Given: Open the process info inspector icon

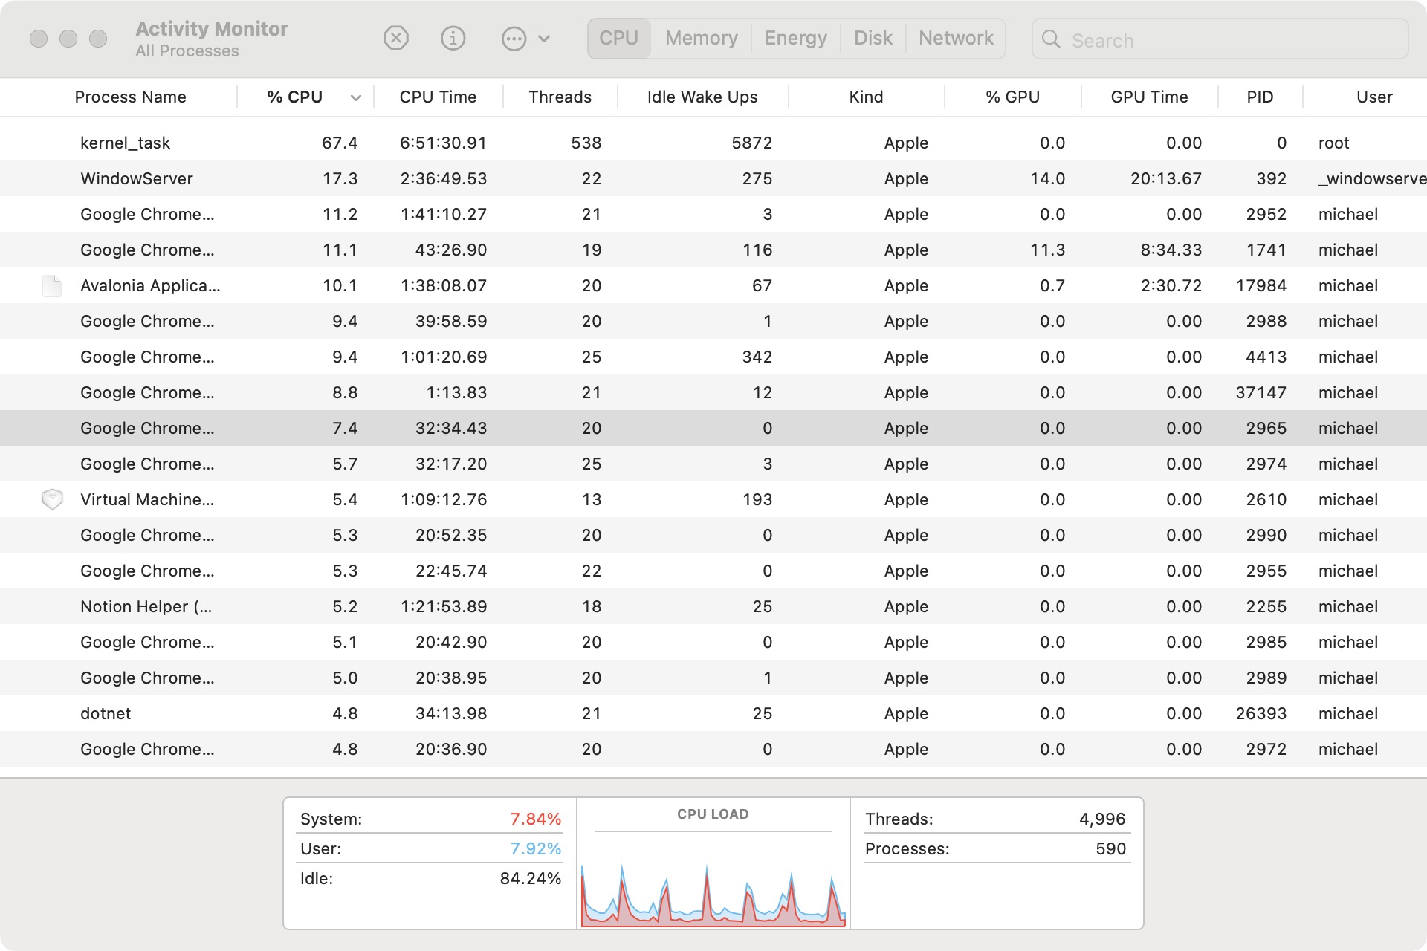Looking at the screenshot, I should point(453,38).
